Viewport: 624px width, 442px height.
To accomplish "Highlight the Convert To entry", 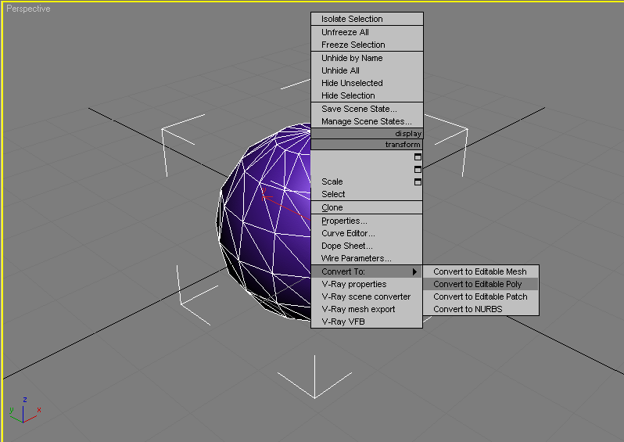I will (367, 271).
